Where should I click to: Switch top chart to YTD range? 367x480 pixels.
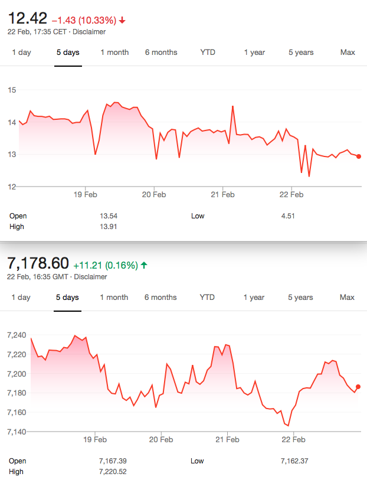point(208,53)
